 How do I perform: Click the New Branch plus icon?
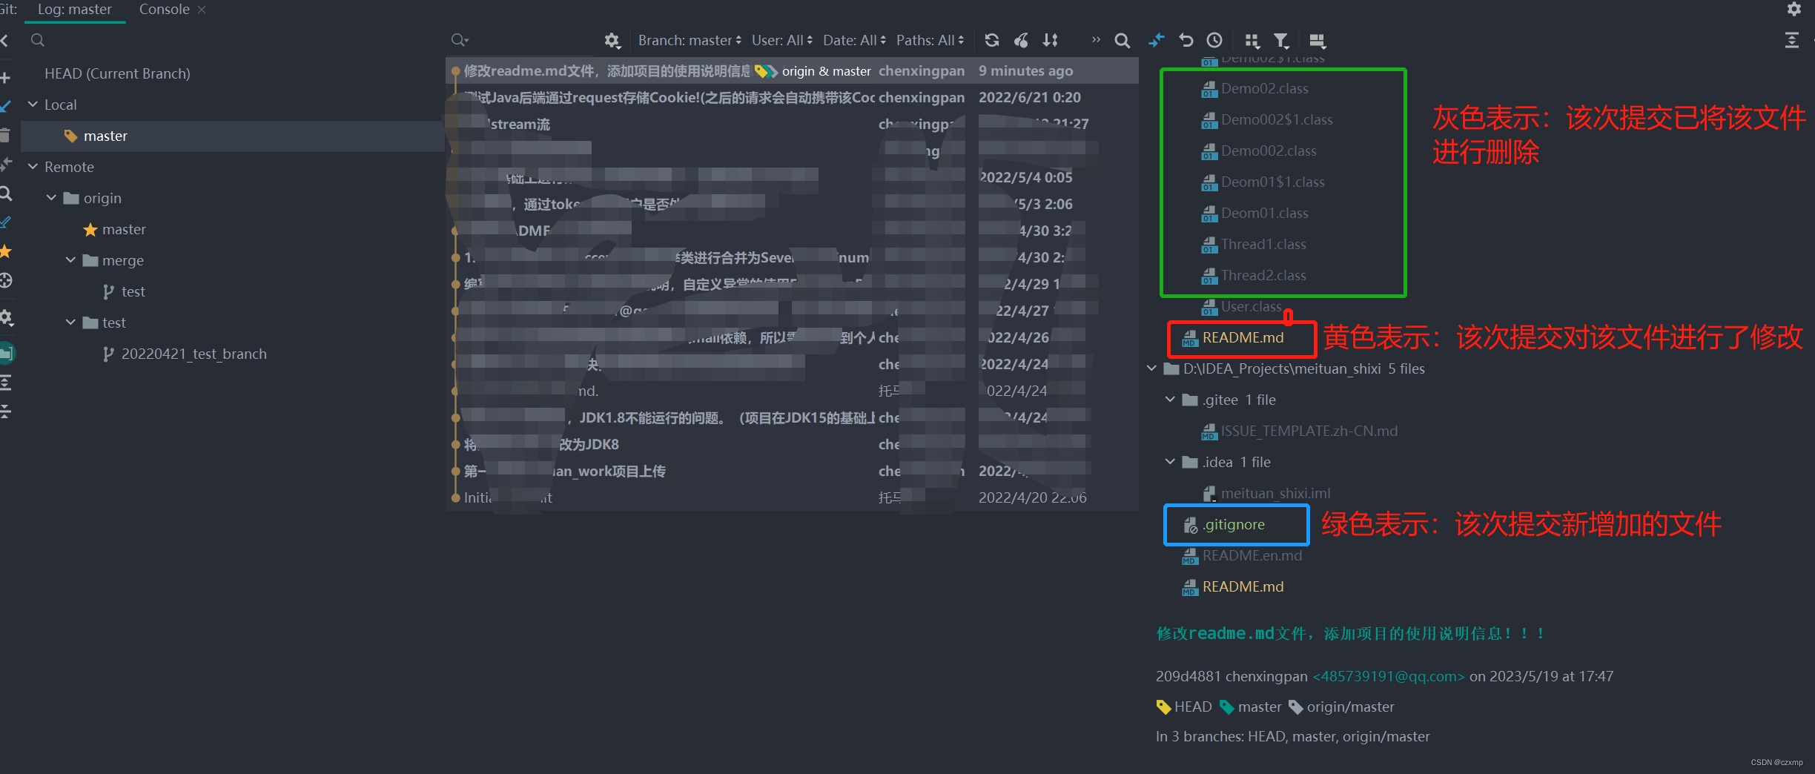(x=4, y=78)
